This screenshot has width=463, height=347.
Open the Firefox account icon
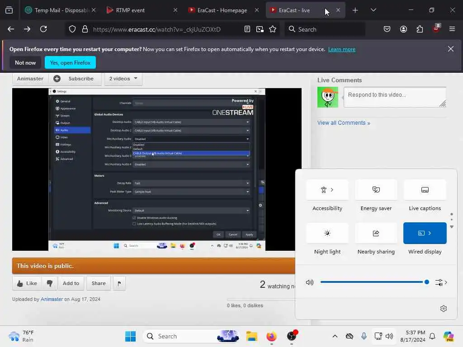coord(403,29)
